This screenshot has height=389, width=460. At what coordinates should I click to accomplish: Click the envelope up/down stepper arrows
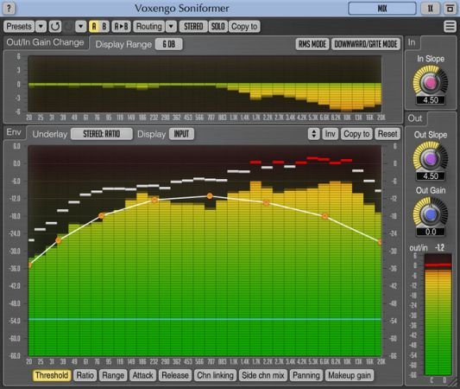(314, 134)
